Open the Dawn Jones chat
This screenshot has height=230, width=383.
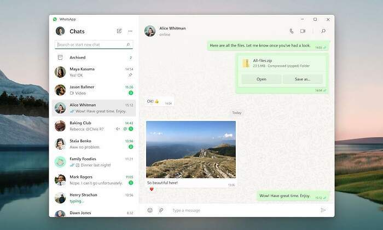coord(94,213)
